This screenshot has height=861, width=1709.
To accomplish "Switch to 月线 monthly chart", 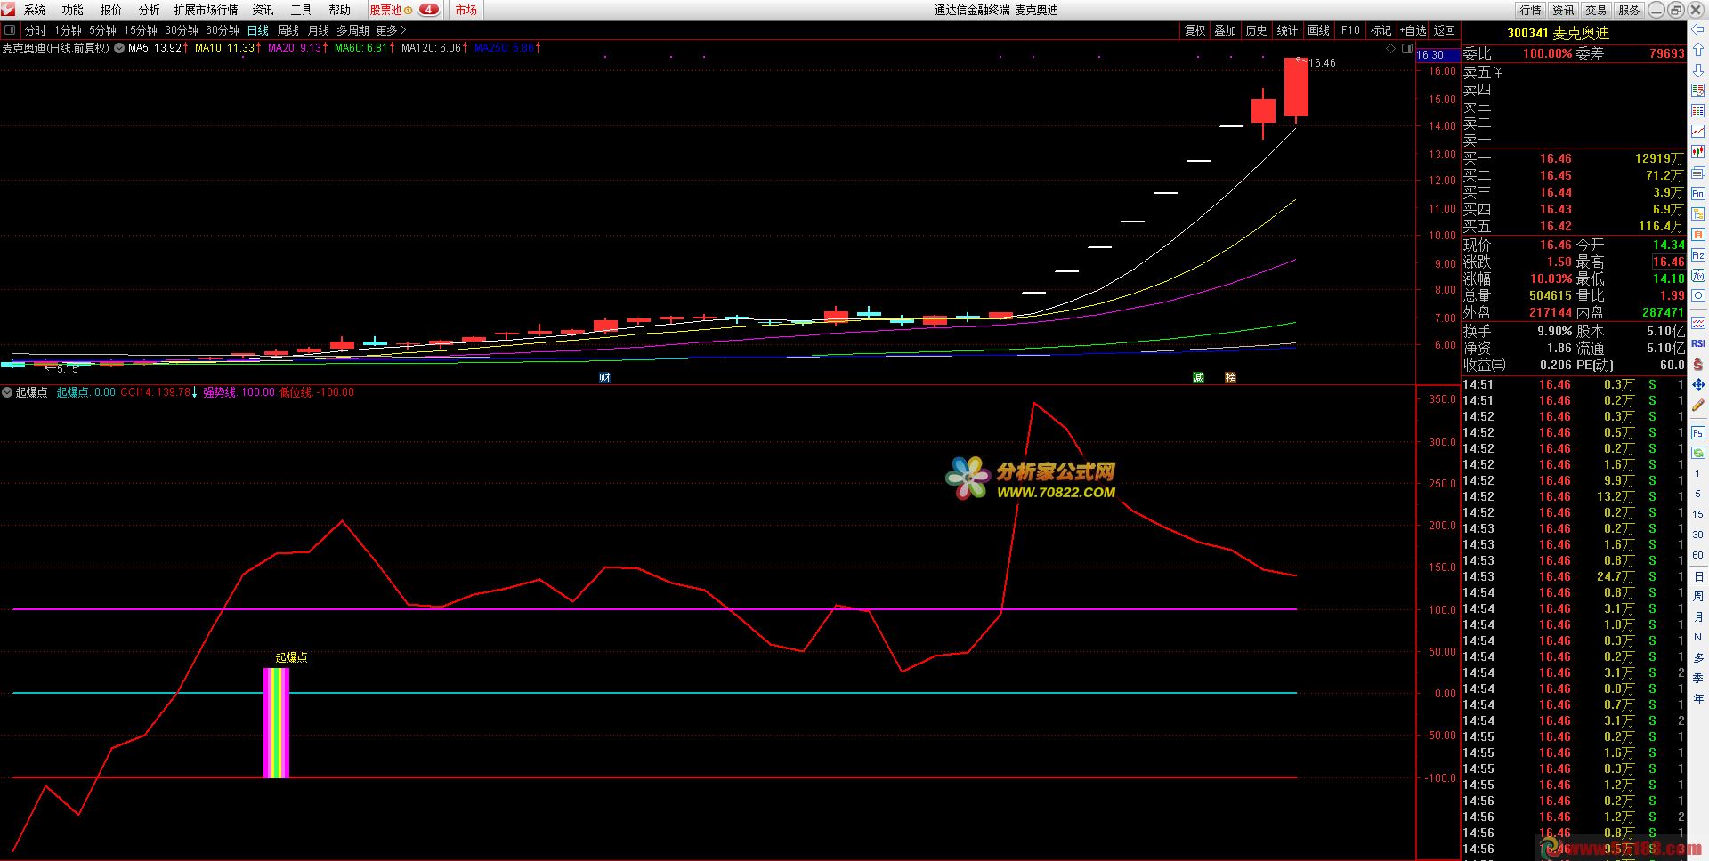I will click(x=319, y=30).
